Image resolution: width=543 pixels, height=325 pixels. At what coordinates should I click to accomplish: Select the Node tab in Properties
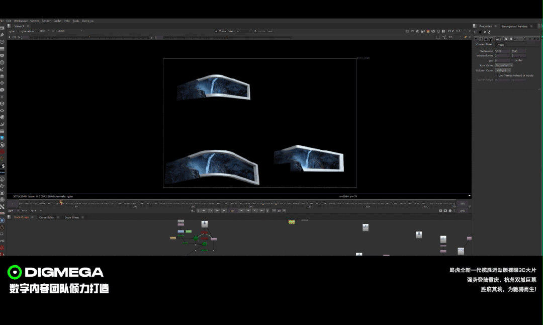pyautogui.click(x=501, y=45)
